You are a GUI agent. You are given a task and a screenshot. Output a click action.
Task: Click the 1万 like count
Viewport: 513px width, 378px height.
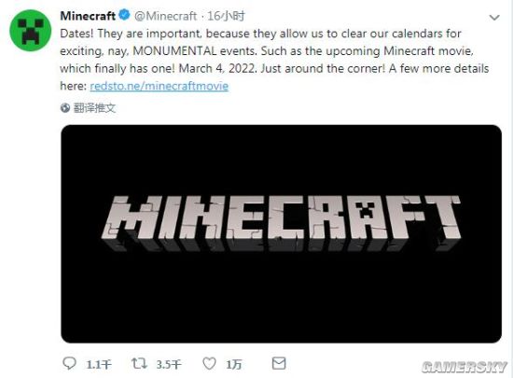coord(234,364)
